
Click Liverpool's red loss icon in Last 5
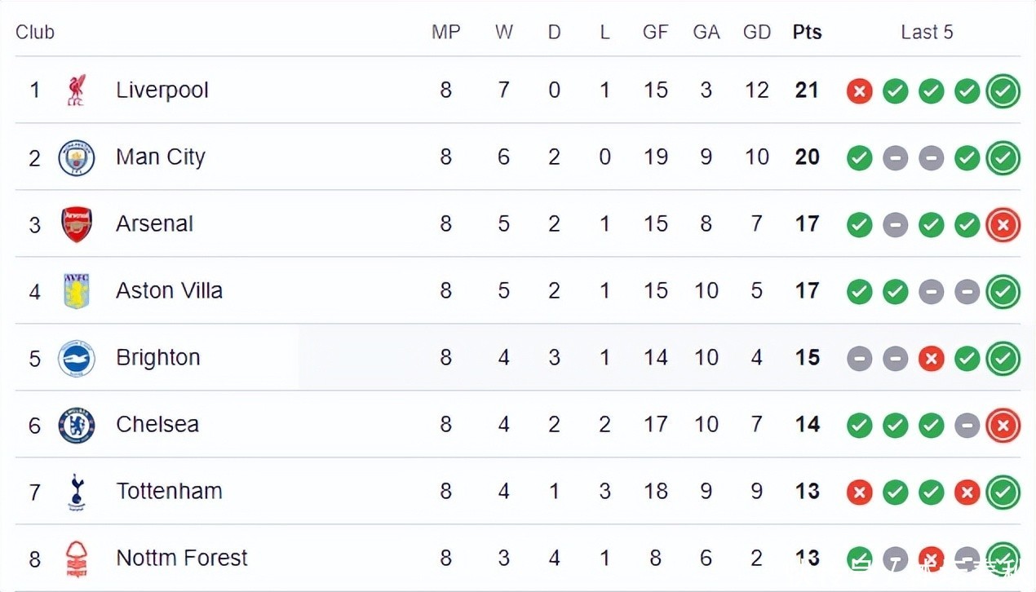(859, 91)
